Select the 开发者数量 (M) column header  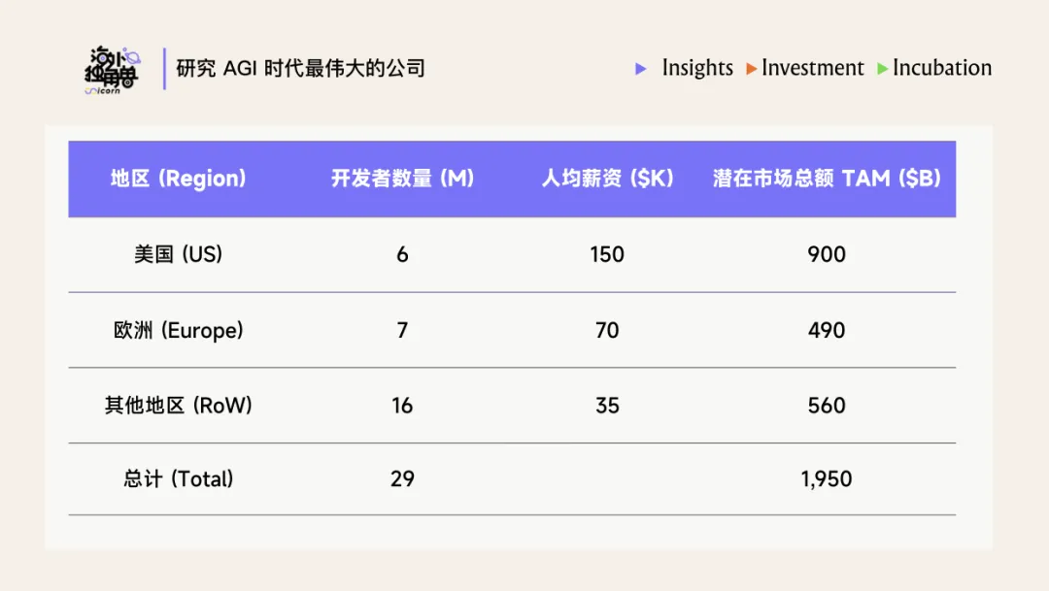[402, 179]
